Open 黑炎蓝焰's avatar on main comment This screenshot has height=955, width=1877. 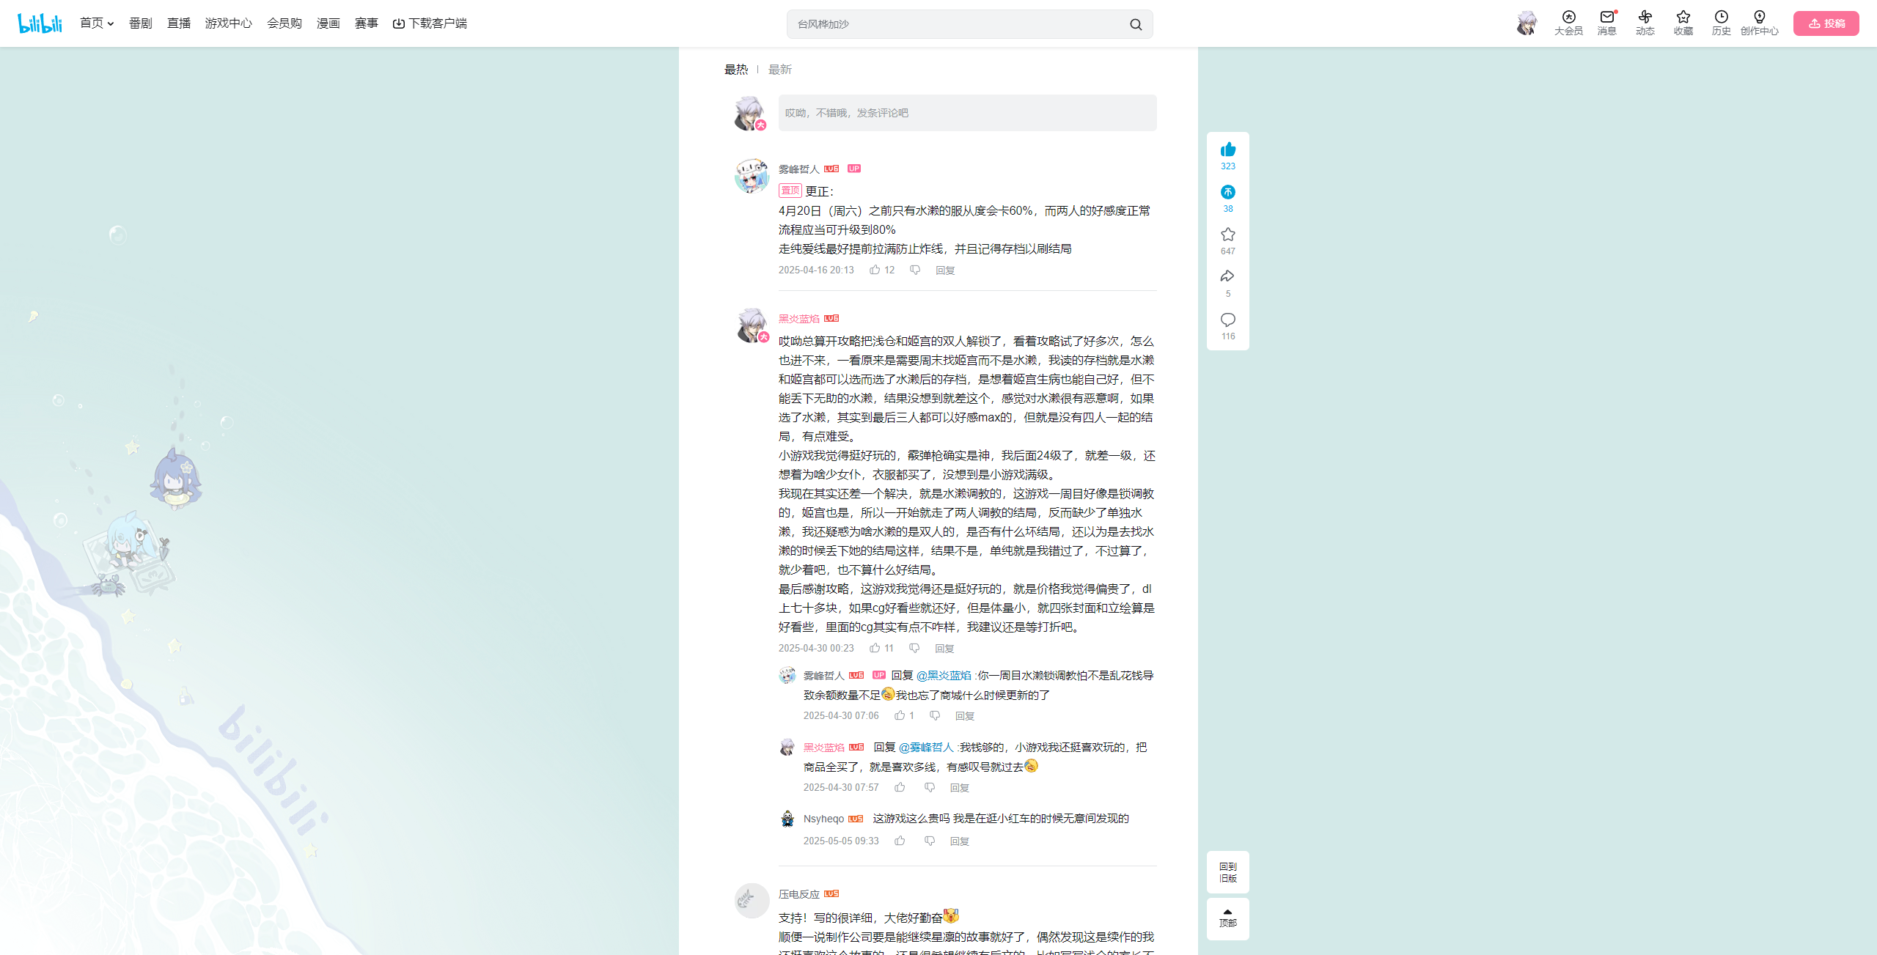(x=752, y=325)
